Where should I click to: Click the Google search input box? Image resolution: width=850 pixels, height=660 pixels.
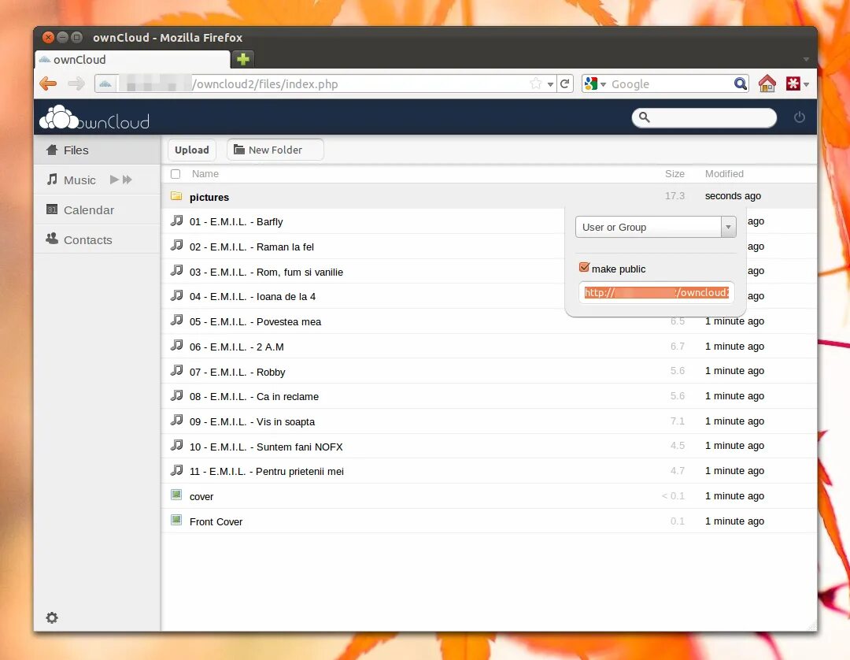point(670,84)
